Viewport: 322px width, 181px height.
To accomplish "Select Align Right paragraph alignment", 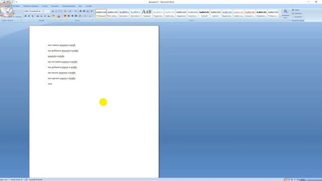I will point(72,16).
